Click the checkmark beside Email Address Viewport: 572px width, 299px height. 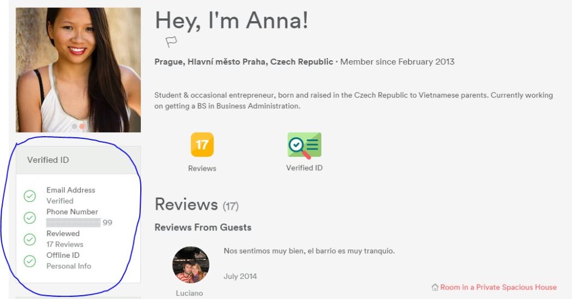coord(30,196)
